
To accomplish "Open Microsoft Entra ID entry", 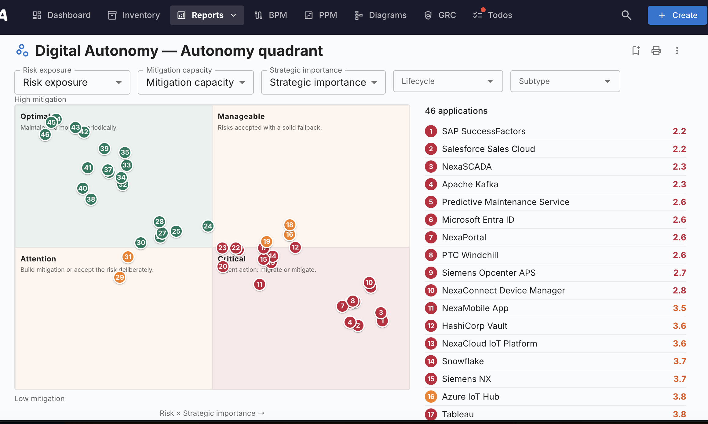I will pyautogui.click(x=555, y=220).
